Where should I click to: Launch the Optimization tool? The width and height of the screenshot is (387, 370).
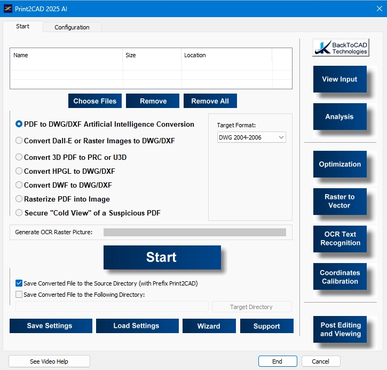339,164
